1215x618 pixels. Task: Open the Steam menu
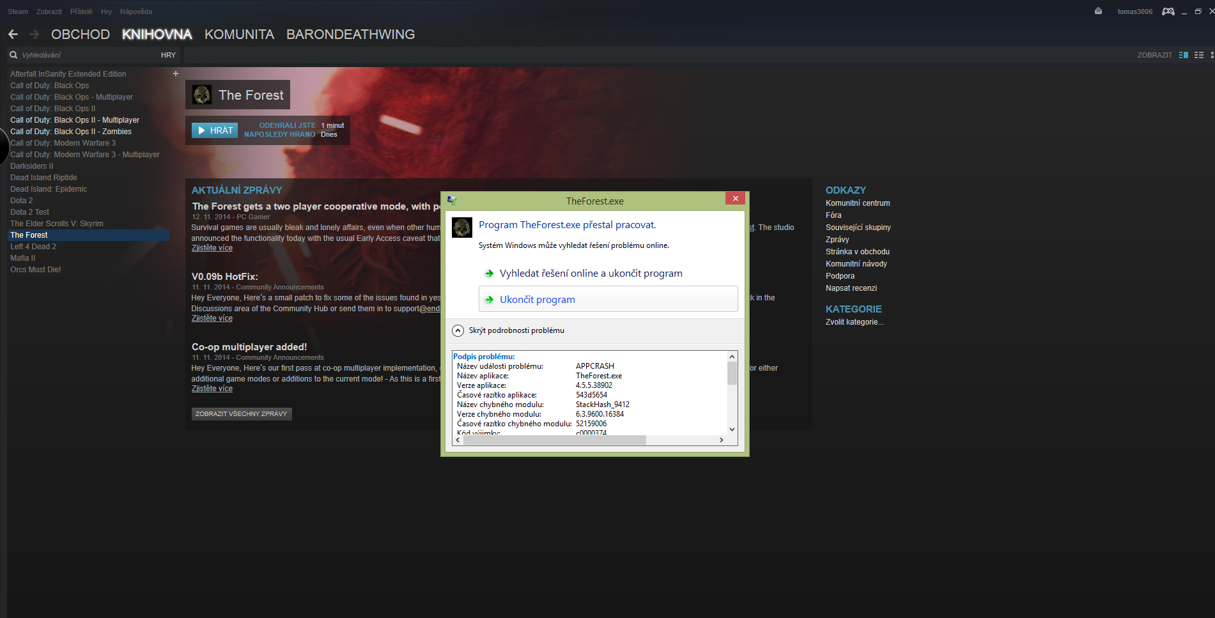(18, 12)
